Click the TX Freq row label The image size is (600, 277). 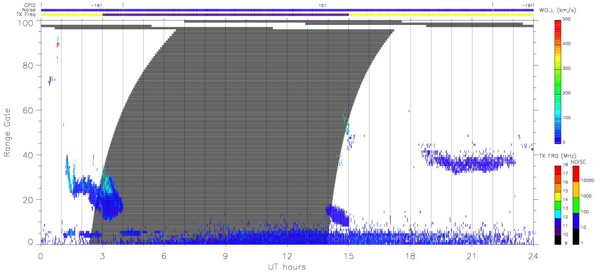point(26,15)
